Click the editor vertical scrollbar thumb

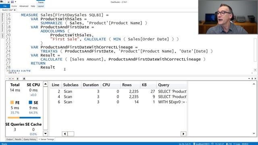click(255, 50)
